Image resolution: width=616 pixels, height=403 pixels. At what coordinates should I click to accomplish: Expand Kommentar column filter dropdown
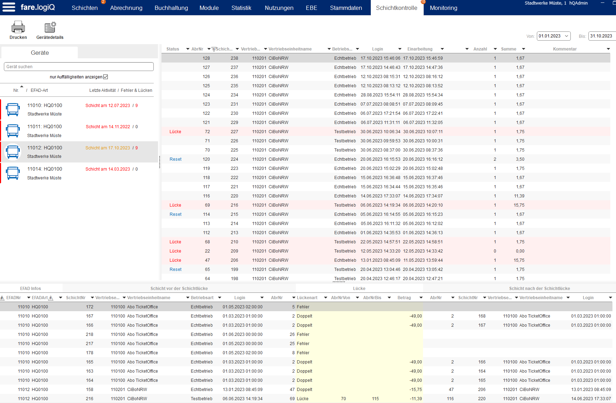608,49
